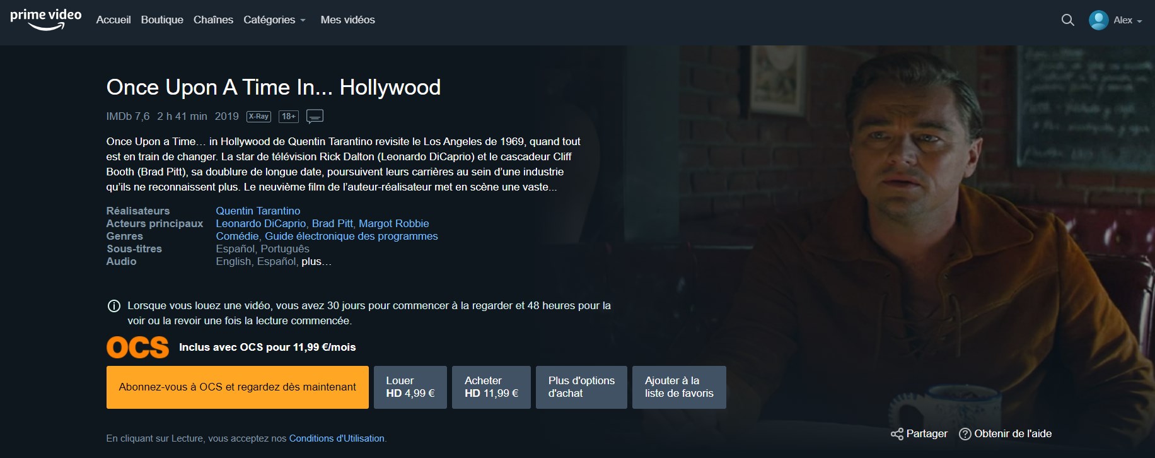Click the Prime Video logo
Viewport: 1155px width, 458px height.
pyautogui.click(x=45, y=19)
